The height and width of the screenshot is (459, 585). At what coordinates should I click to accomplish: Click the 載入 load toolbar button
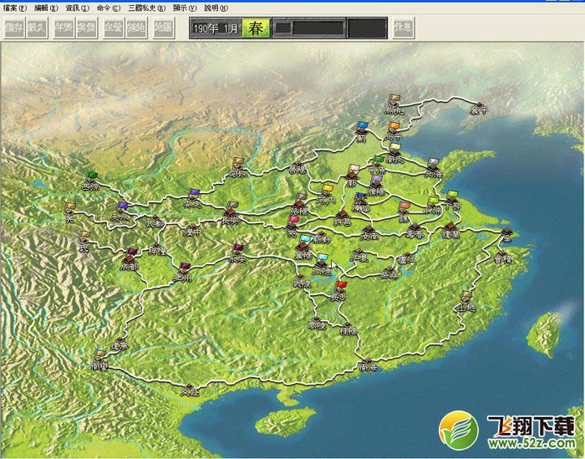37,28
